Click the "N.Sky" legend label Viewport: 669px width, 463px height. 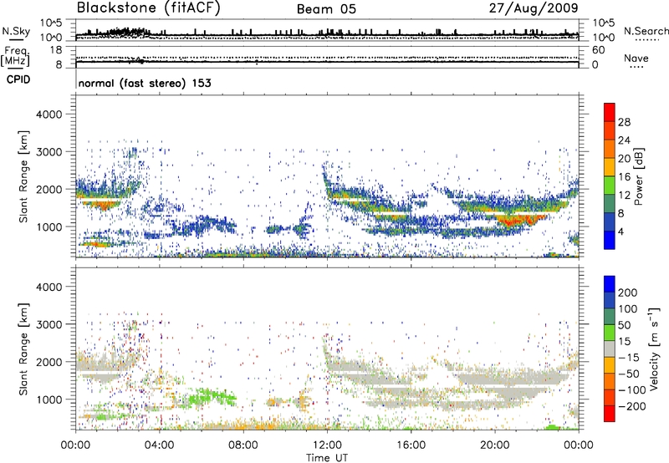[16, 31]
